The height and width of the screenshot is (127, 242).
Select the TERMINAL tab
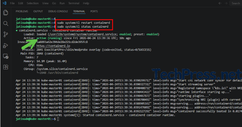click(x=79, y=11)
